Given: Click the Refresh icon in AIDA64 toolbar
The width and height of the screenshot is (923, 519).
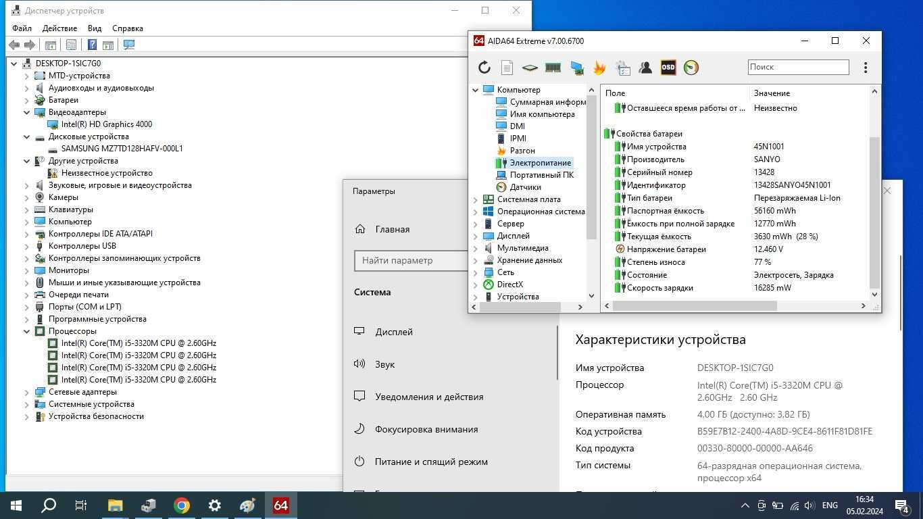Looking at the screenshot, I should [484, 67].
